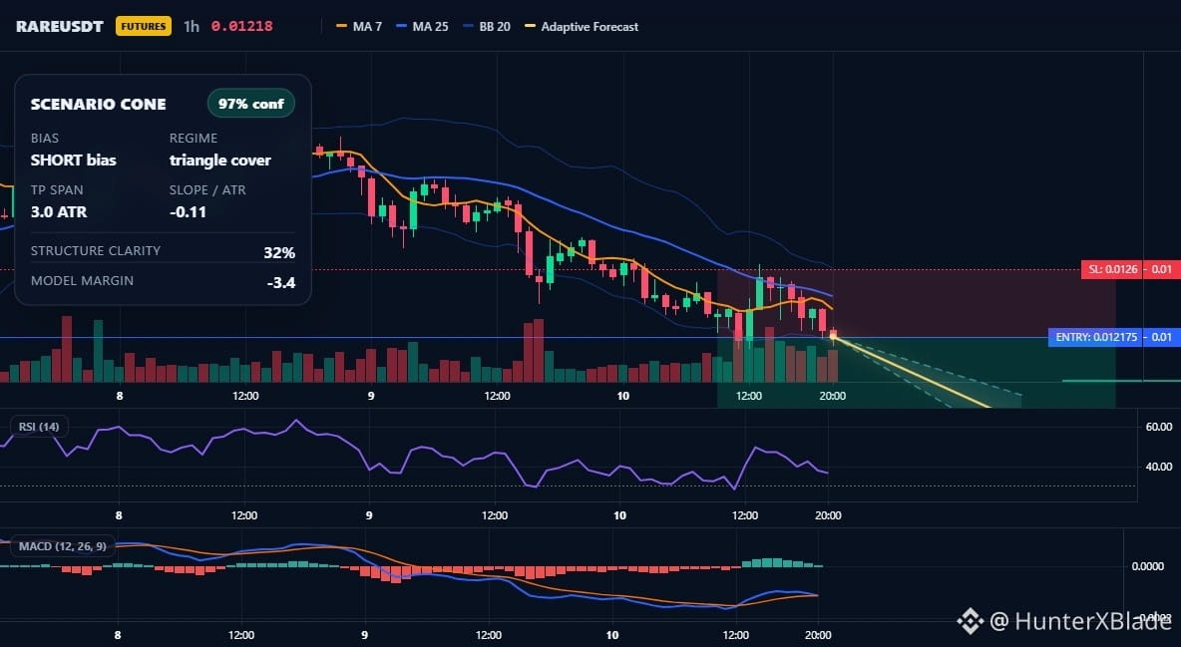Click the -3.4 model margin value
The width and height of the screenshot is (1181, 647).
(281, 283)
